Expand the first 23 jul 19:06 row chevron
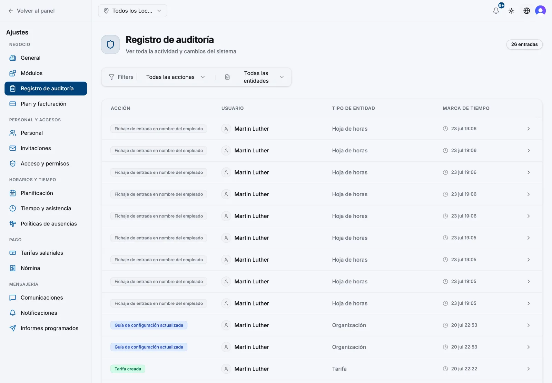 pyautogui.click(x=529, y=129)
